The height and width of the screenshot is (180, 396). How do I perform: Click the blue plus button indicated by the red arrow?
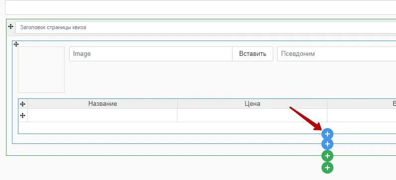click(327, 134)
